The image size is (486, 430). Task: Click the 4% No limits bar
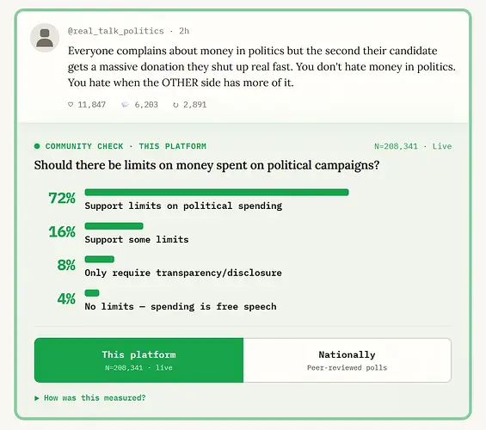point(92,292)
